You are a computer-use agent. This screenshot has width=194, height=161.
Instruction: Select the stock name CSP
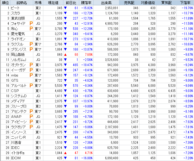15,91
